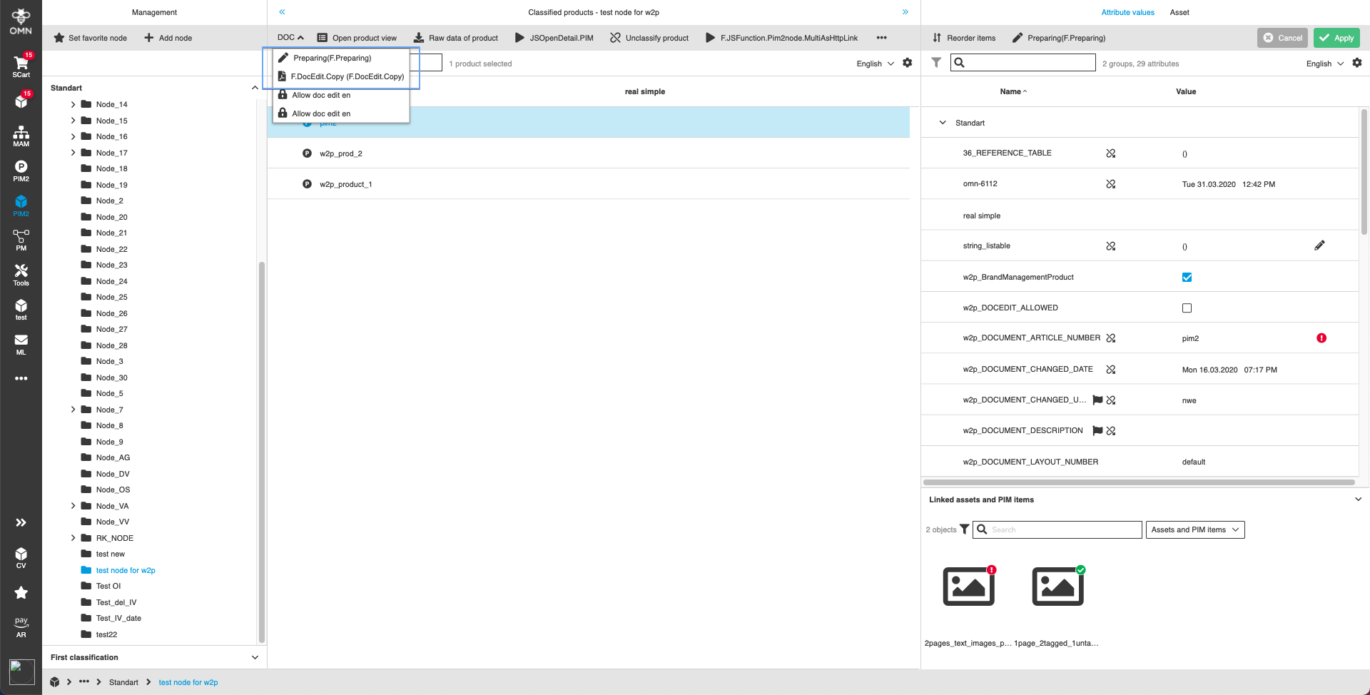Switch to the Asset tab
Image resolution: width=1370 pixels, height=695 pixels.
tap(1179, 12)
